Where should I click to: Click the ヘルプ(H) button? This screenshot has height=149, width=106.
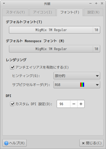pos(15,143)
